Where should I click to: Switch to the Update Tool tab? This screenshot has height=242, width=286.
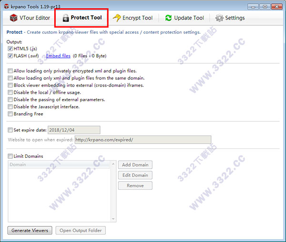pyautogui.click(x=184, y=18)
